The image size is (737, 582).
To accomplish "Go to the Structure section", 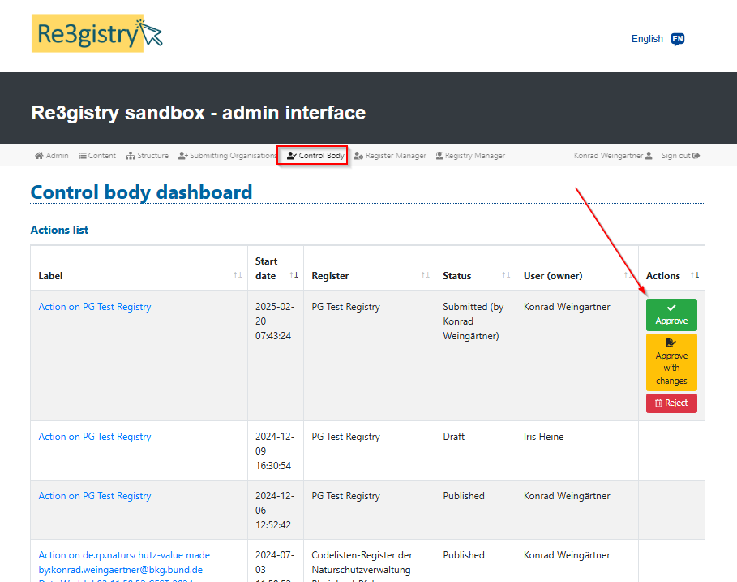I will pos(148,156).
